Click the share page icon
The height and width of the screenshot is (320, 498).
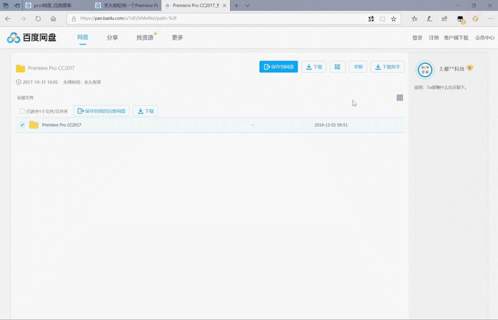[x=444, y=19]
